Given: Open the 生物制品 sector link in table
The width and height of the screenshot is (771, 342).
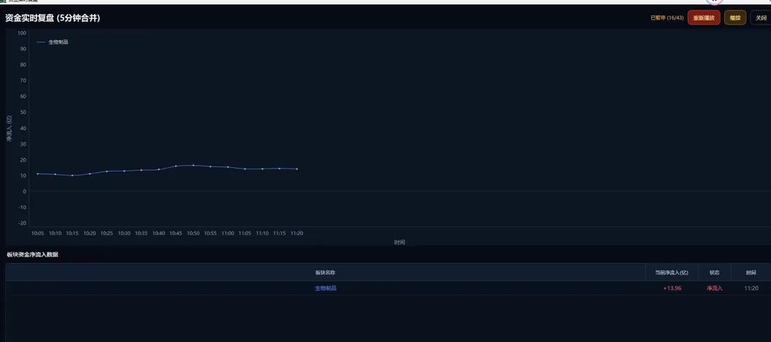Looking at the screenshot, I should point(325,289).
